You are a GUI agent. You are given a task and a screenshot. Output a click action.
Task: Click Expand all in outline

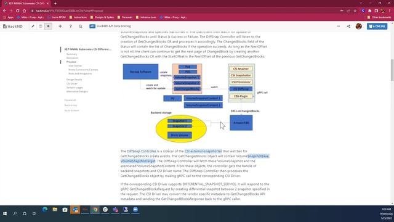[x=70, y=100]
